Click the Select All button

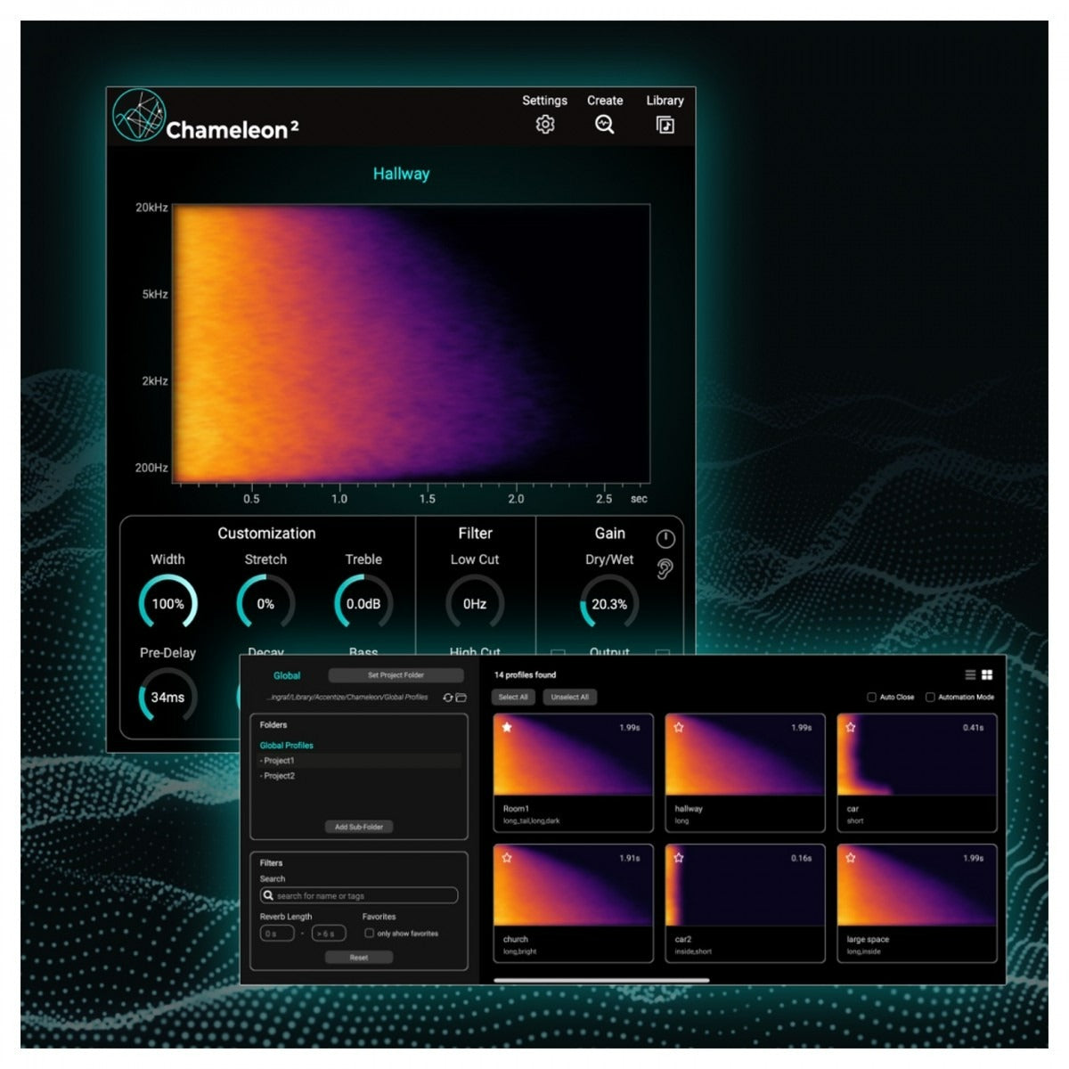point(513,698)
